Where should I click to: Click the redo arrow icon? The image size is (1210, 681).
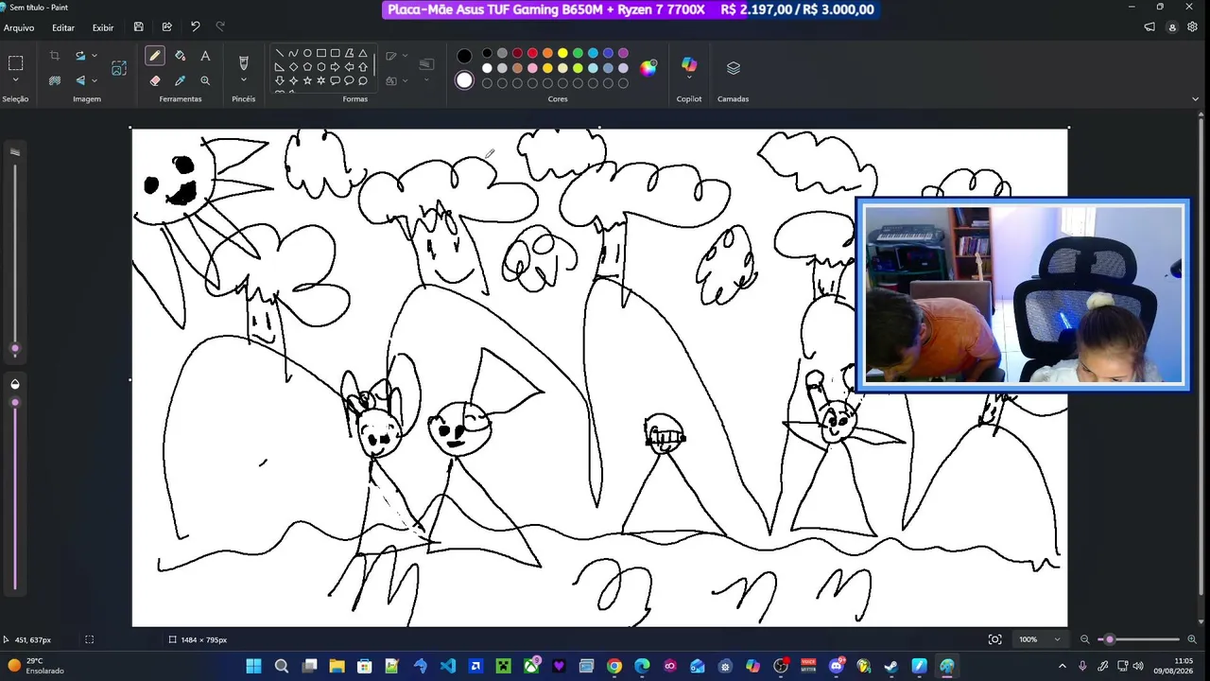(220, 27)
